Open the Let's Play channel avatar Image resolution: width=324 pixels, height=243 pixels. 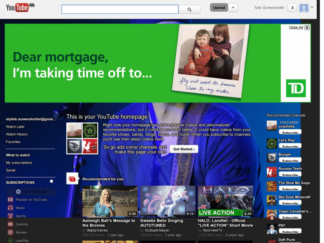point(272,144)
